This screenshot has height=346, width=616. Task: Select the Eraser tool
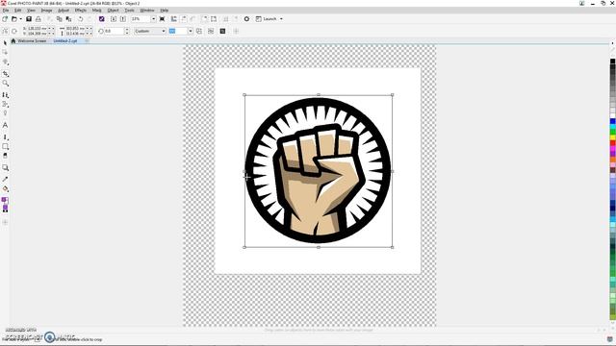pyautogui.click(x=5, y=156)
